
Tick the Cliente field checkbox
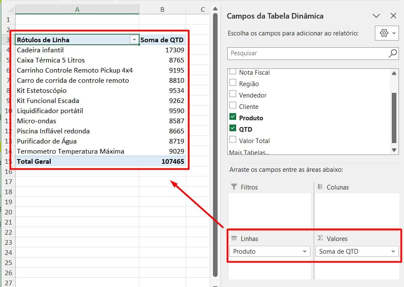(233, 105)
